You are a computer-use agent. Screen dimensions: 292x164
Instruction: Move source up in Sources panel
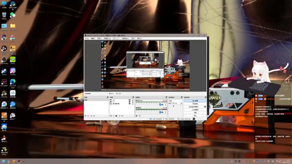point(120,116)
